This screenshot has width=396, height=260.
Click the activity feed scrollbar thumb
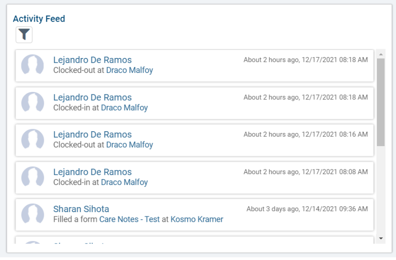coord(380,102)
